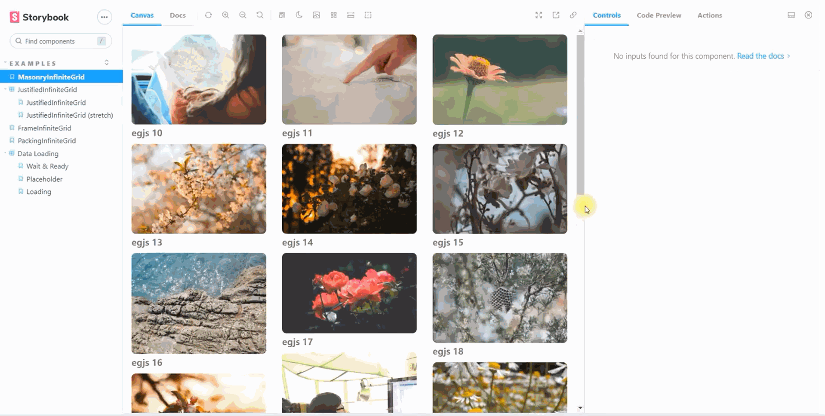The height and width of the screenshot is (416, 825).
Task: Click the egjs 18 wasp nest image
Action: 500,298
